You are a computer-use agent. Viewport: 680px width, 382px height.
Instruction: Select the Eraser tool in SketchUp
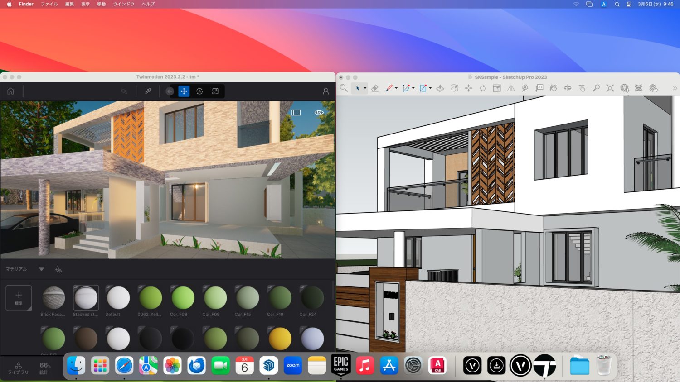375,88
